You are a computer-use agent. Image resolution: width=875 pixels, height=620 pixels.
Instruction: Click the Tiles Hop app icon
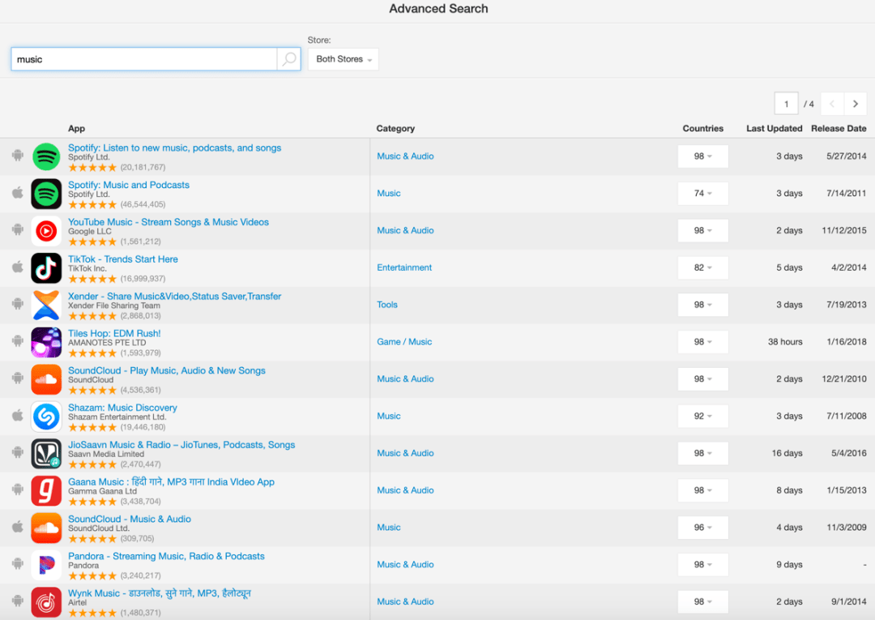click(x=46, y=342)
